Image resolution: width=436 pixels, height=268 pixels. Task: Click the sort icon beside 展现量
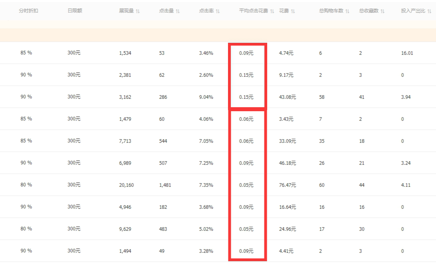click(x=138, y=11)
